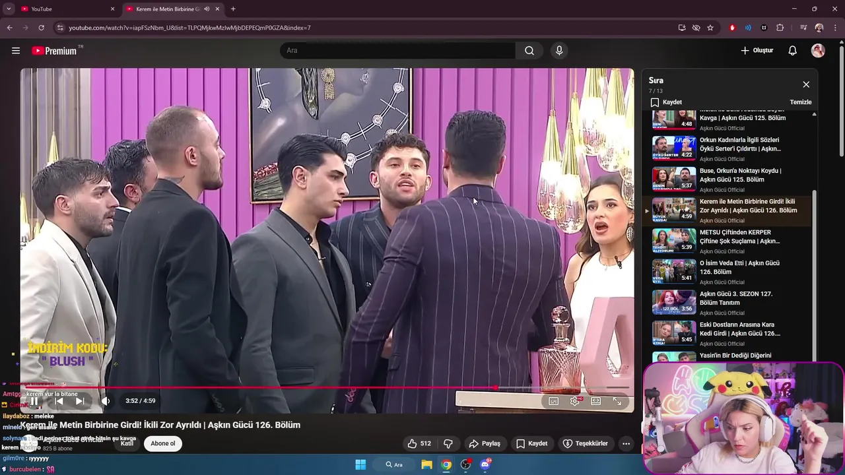Close the Sıra queue panel

coord(806,84)
